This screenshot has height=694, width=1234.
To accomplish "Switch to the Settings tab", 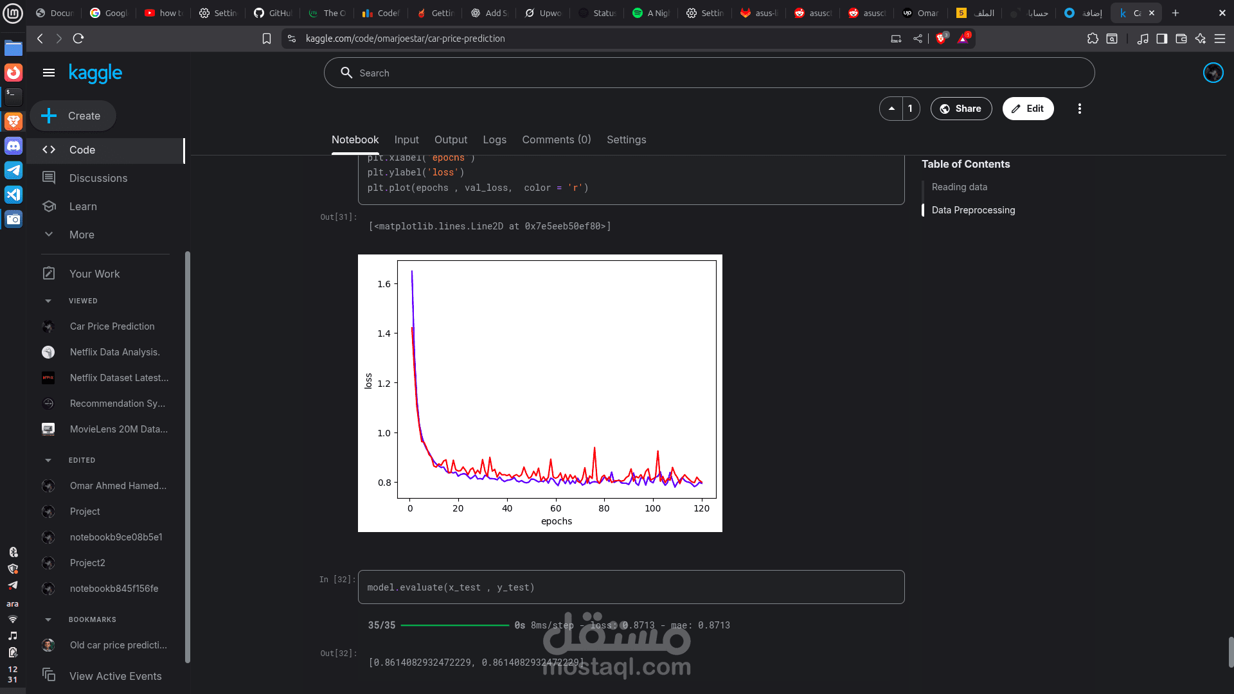I will click(626, 139).
